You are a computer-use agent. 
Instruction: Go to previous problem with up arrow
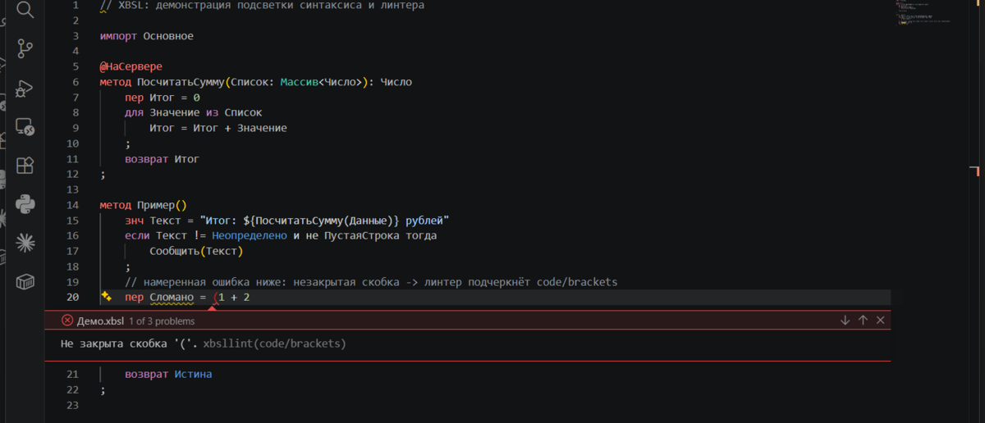(863, 321)
